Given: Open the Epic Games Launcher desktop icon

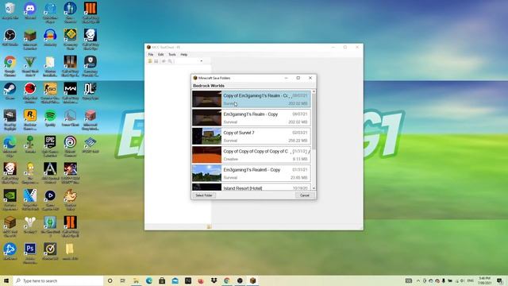Looking at the screenshot, I should click(x=50, y=146).
